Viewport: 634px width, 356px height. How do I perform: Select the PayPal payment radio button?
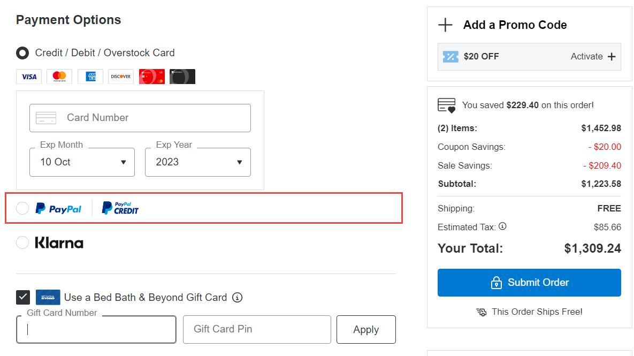pyautogui.click(x=22, y=208)
